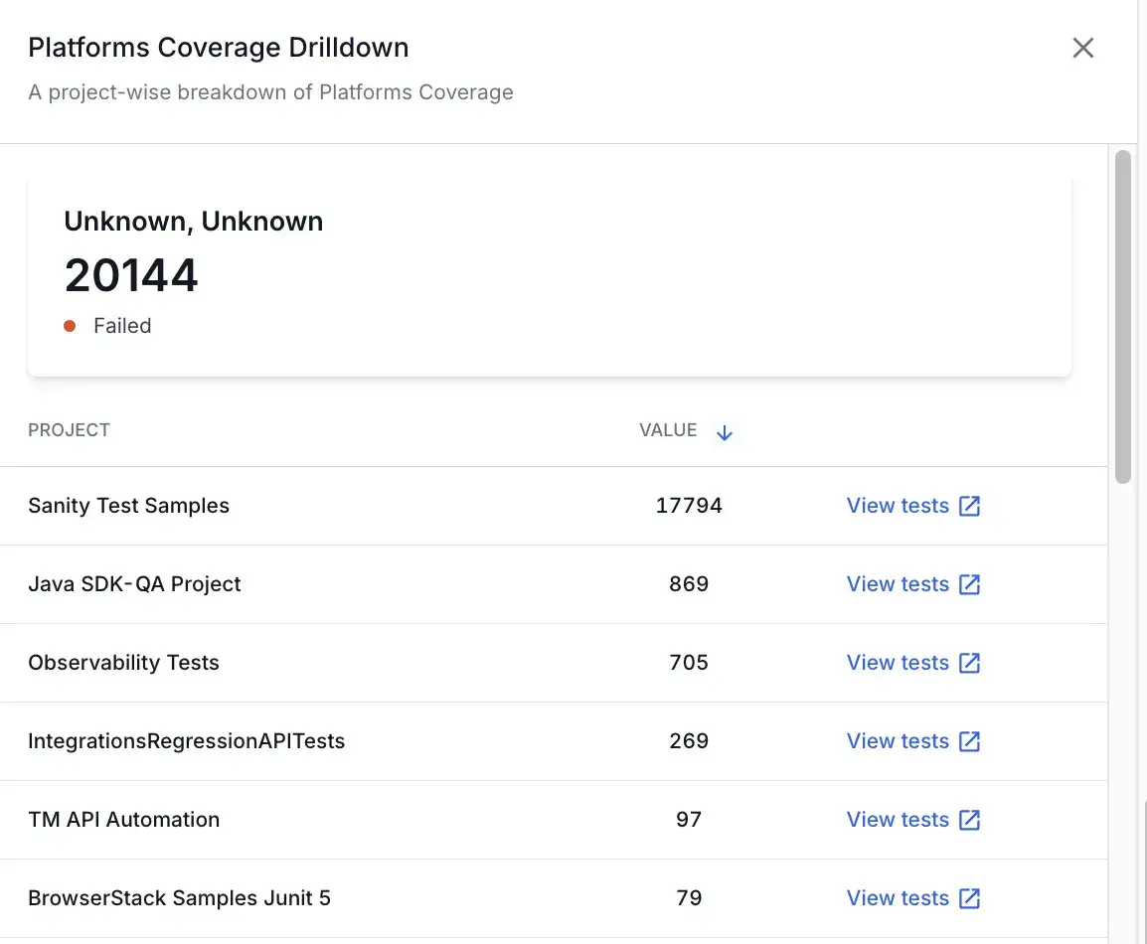Click "View tests" text for Sanity Test Samples
The width and height of the screenshot is (1147, 944).
[898, 506]
